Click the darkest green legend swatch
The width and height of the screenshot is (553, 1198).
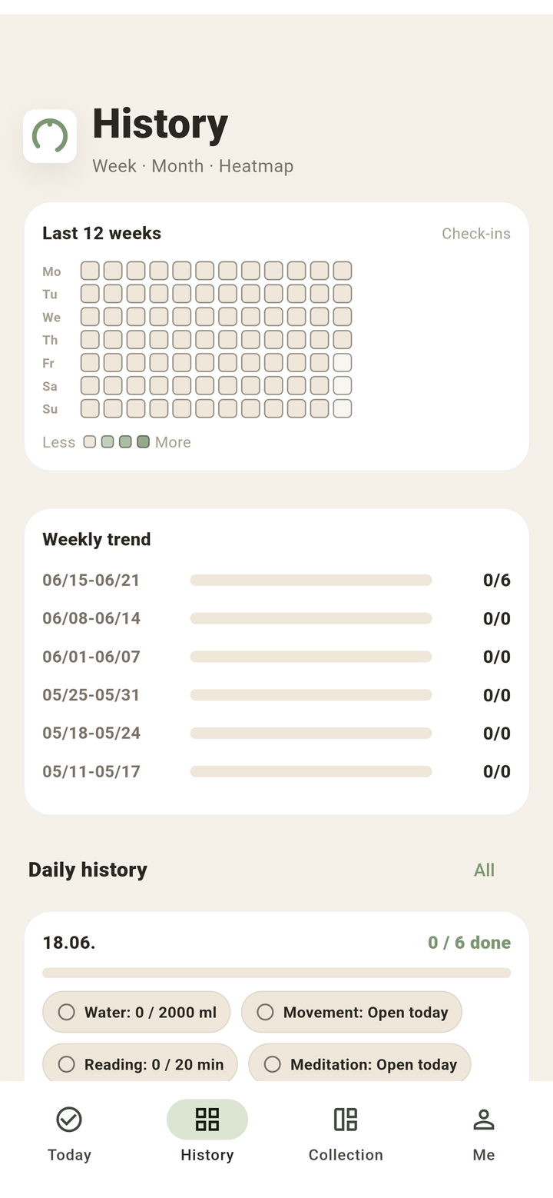(143, 442)
